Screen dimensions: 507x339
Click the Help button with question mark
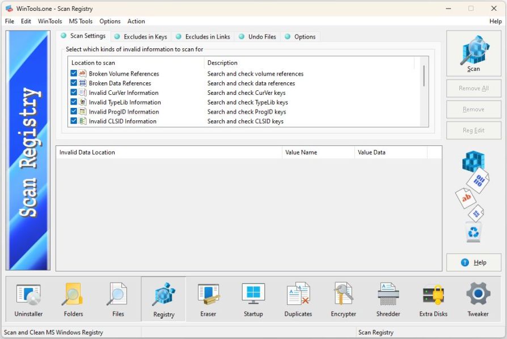[x=474, y=262]
